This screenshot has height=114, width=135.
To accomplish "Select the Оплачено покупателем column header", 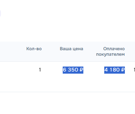I will pyautogui.click(x=110, y=51).
